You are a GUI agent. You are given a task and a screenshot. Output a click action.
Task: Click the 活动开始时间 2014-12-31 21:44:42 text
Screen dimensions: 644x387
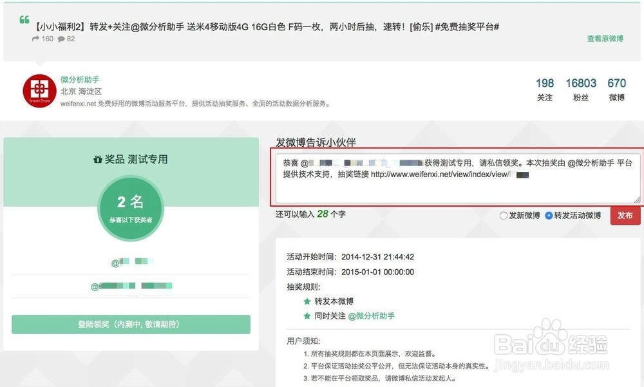pos(350,257)
